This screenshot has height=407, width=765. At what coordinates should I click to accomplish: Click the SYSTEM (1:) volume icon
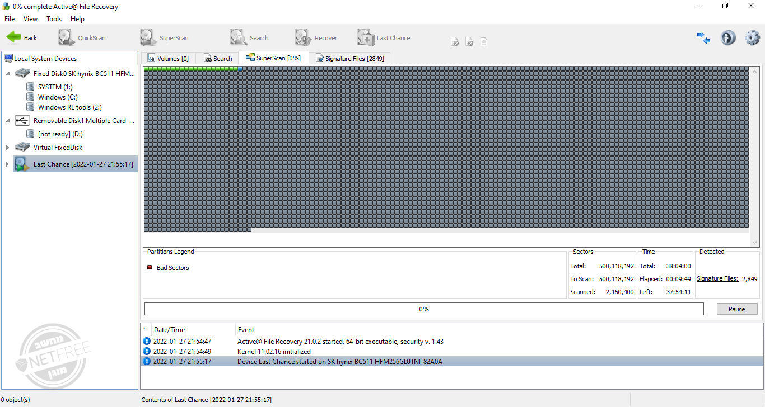point(30,87)
